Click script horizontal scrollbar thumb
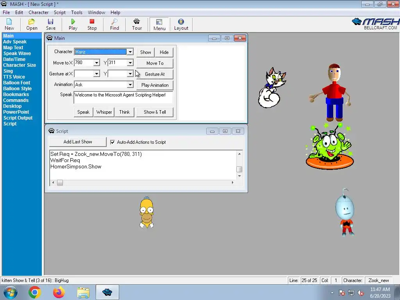 tap(60, 183)
